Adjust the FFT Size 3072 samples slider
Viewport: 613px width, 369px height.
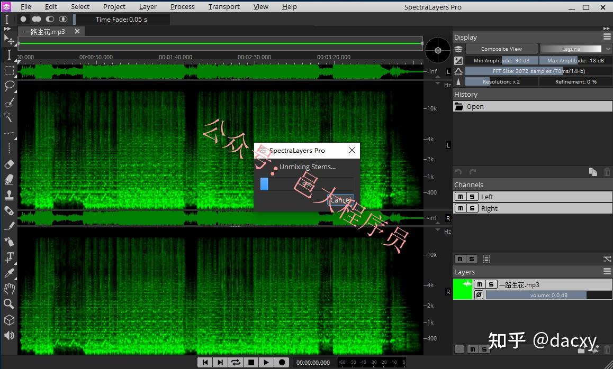538,71
